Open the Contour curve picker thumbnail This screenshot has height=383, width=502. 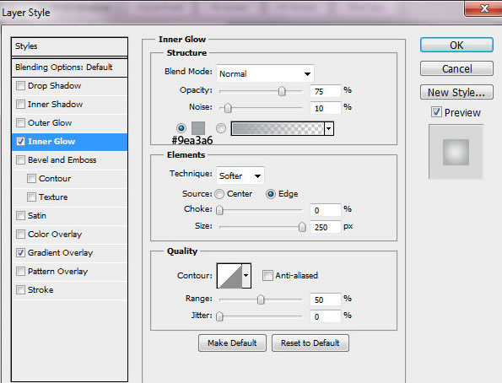[x=229, y=276]
